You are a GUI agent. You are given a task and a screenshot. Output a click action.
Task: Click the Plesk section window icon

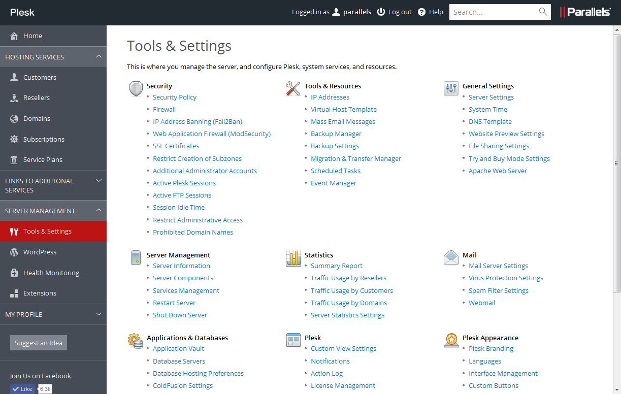click(293, 340)
